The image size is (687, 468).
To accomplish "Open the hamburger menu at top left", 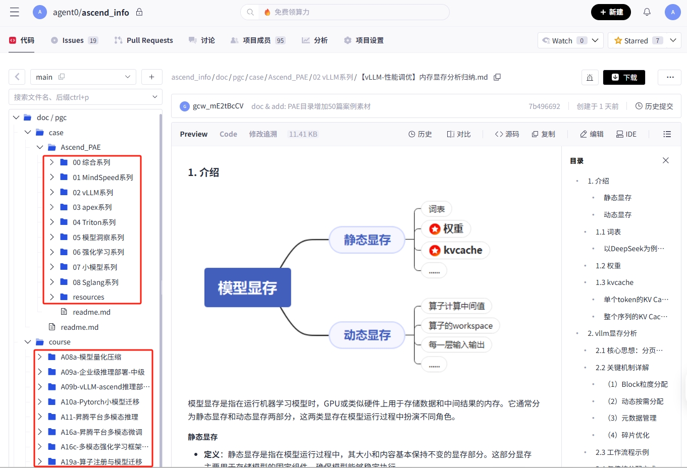I will [x=14, y=12].
